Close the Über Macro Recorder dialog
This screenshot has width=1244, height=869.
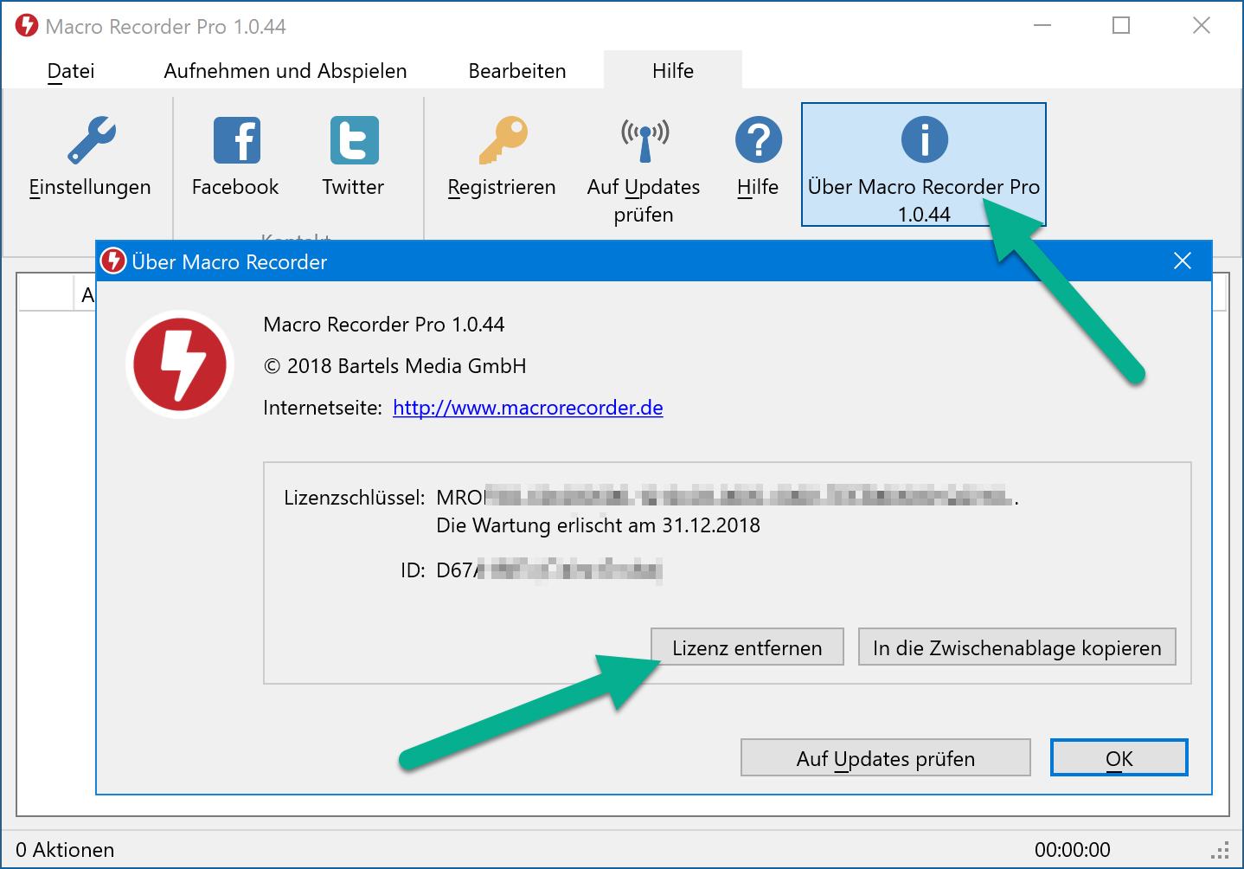tap(1183, 261)
